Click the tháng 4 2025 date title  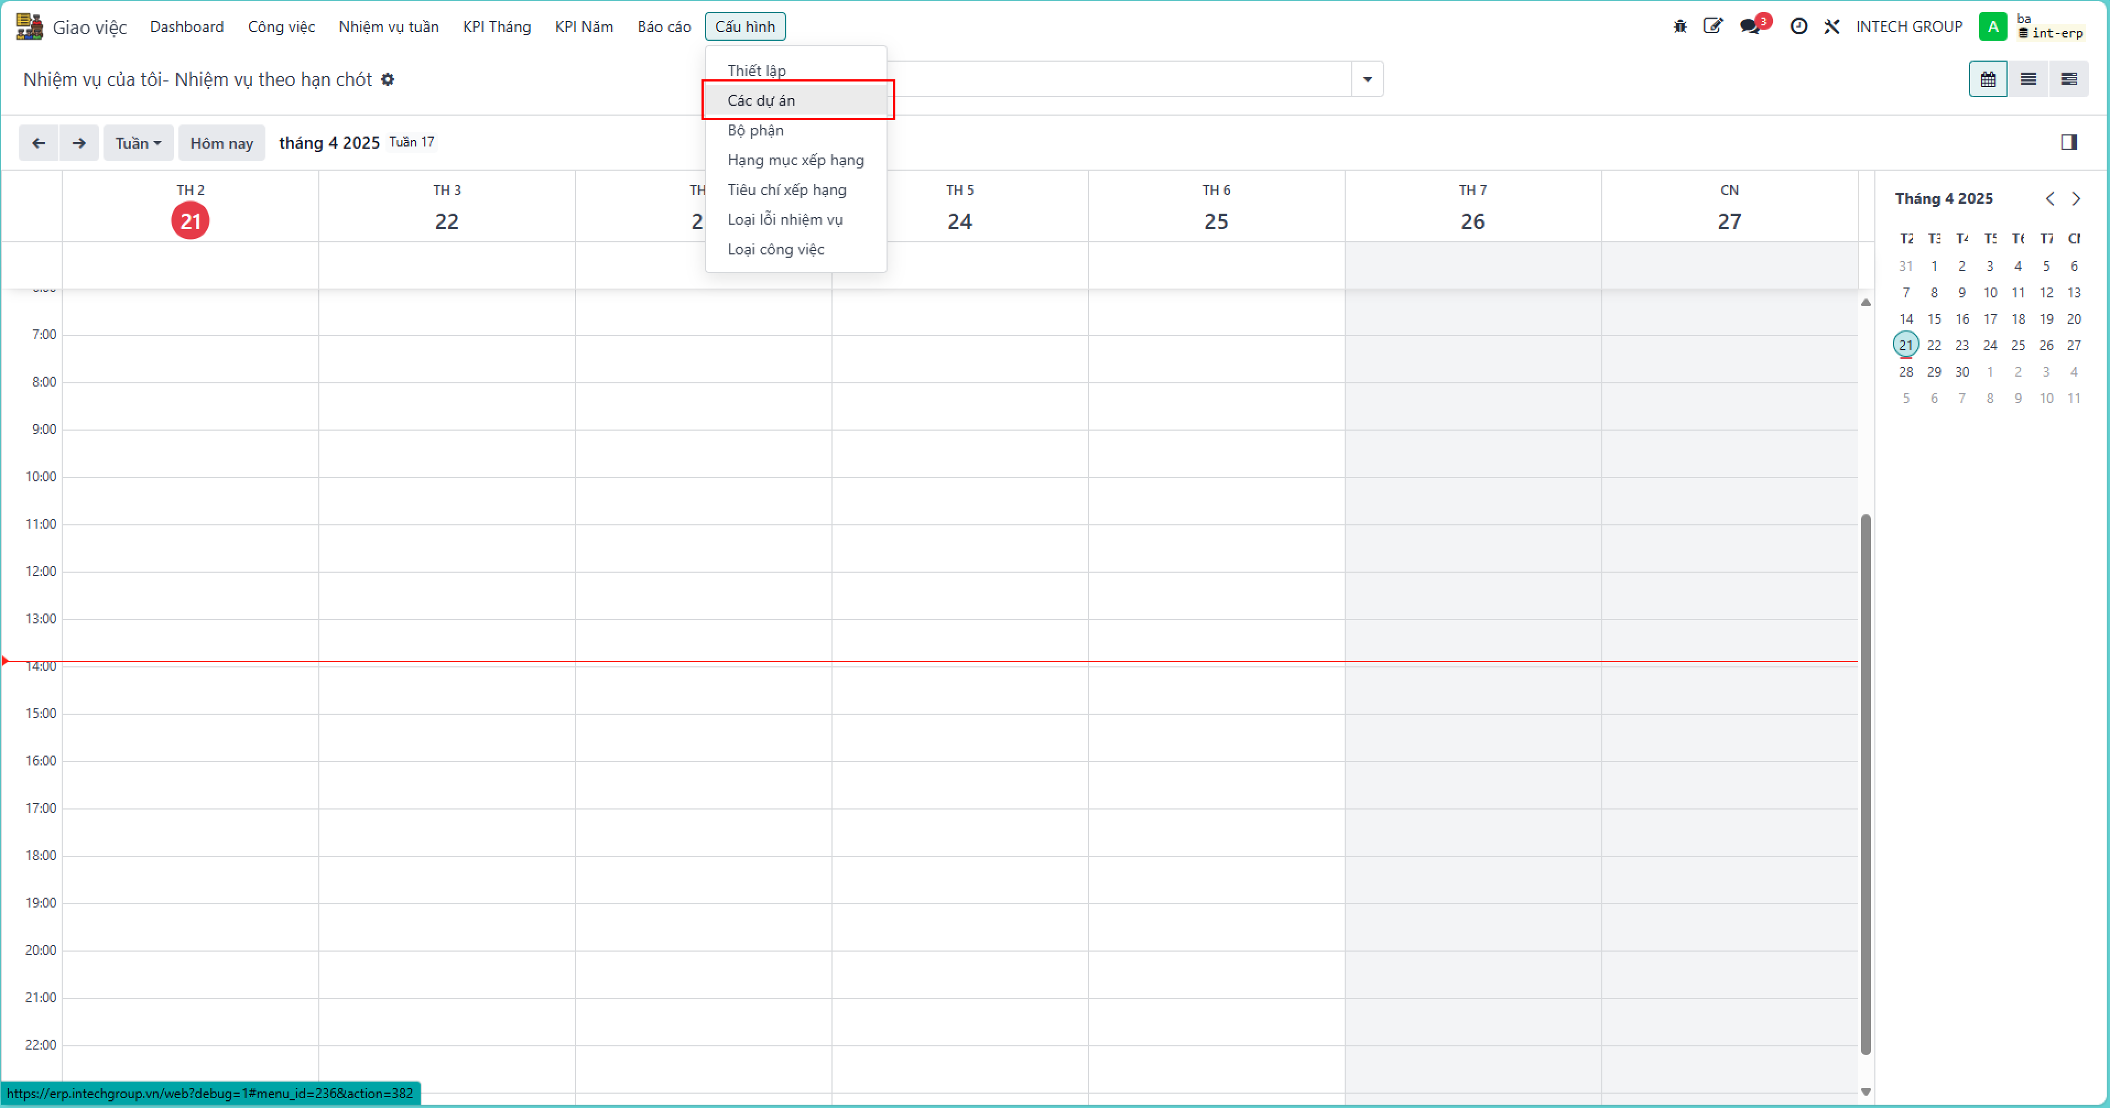pyautogui.click(x=329, y=143)
